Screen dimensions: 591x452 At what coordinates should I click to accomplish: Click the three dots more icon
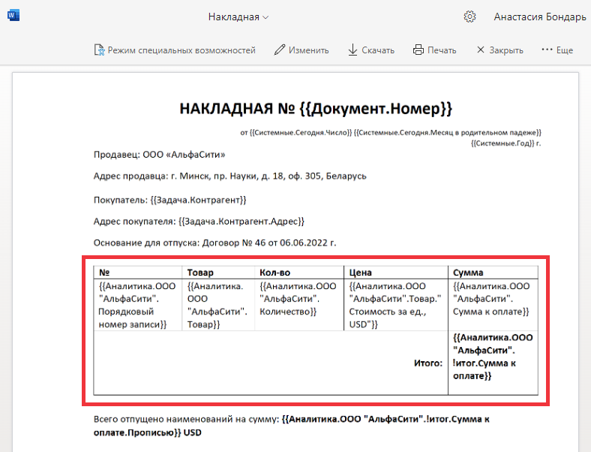547,50
